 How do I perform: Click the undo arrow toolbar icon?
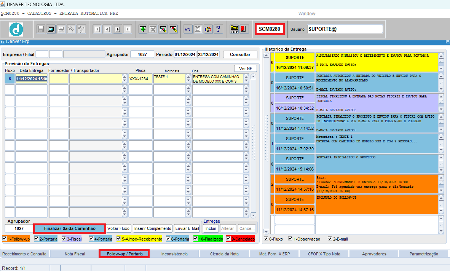click(188, 29)
